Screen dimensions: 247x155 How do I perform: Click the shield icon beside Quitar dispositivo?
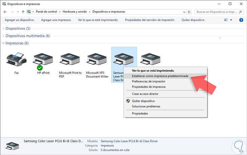128,101
